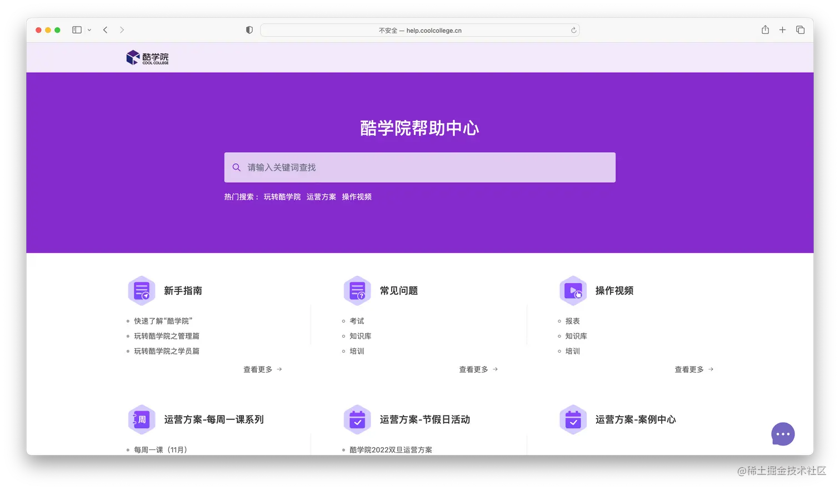840x490 pixels.
Task: Open the sidebar options dropdown arrow
Action: coord(89,30)
